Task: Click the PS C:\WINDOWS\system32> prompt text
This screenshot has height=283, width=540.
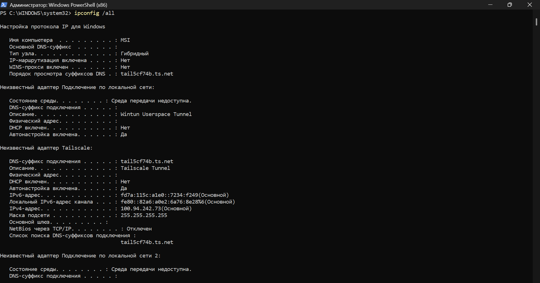Action: (35, 13)
